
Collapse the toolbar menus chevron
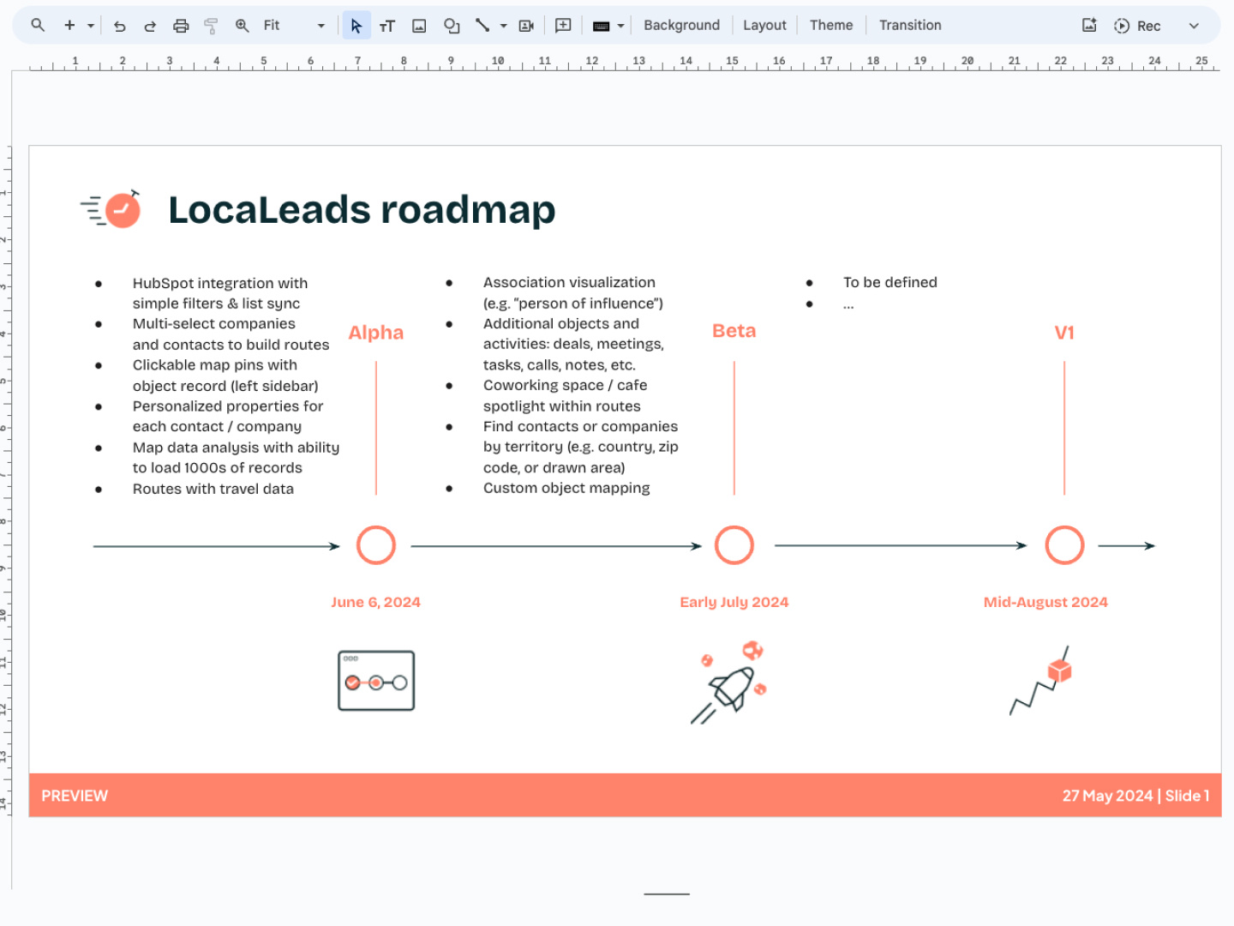point(1194,26)
